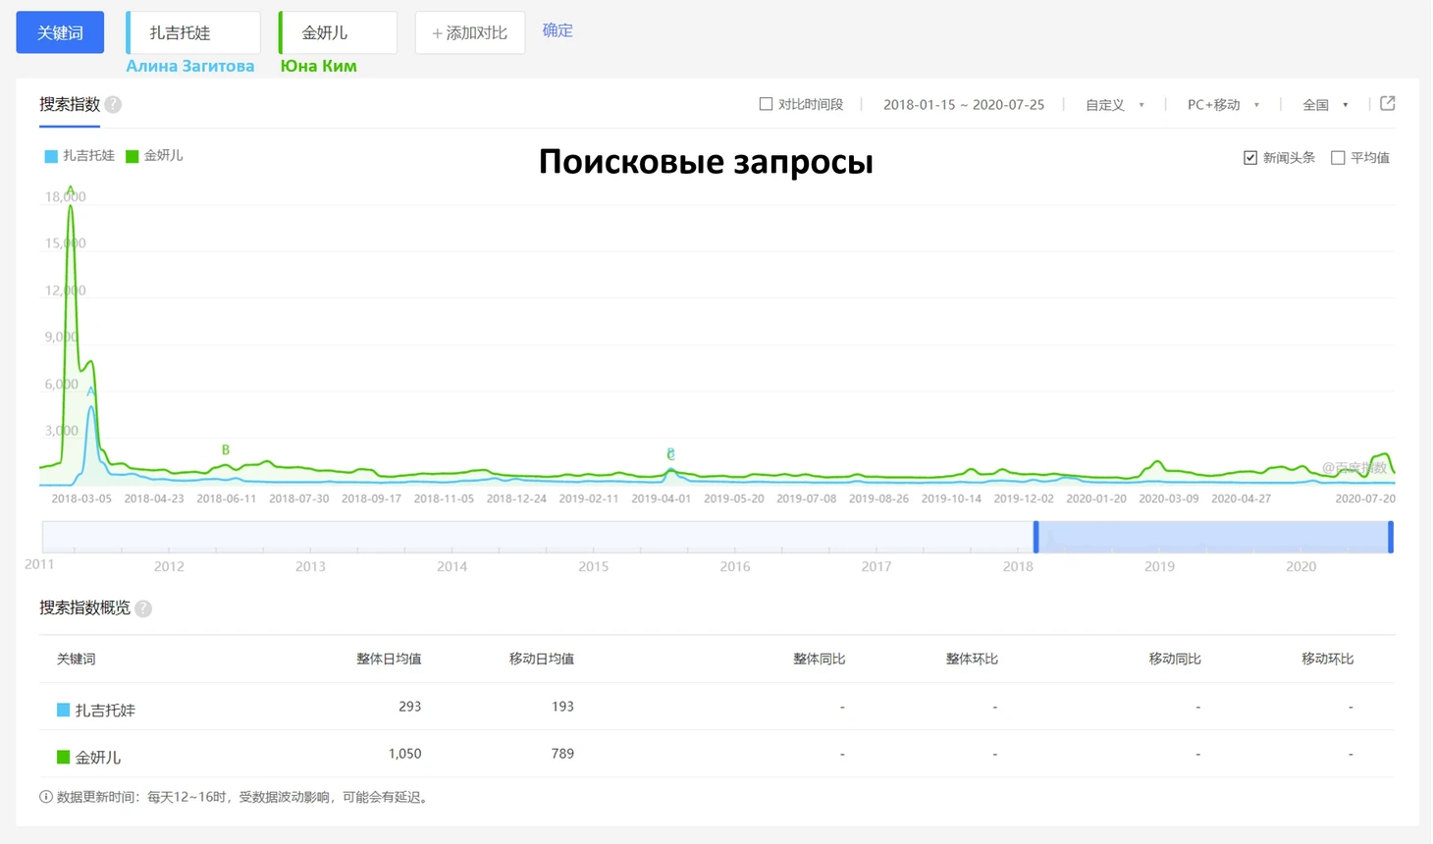
Task: Click the 移动日均值 column header
Action: (542, 659)
